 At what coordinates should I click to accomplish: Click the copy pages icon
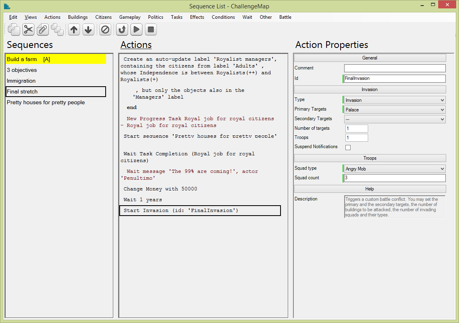tap(14, 30)
